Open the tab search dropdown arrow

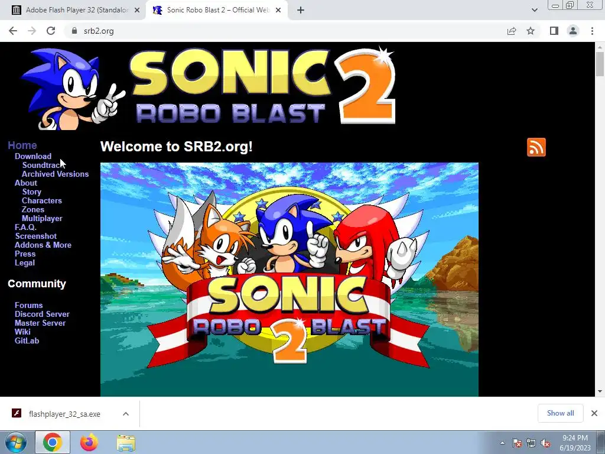click(x=534, y=11)
